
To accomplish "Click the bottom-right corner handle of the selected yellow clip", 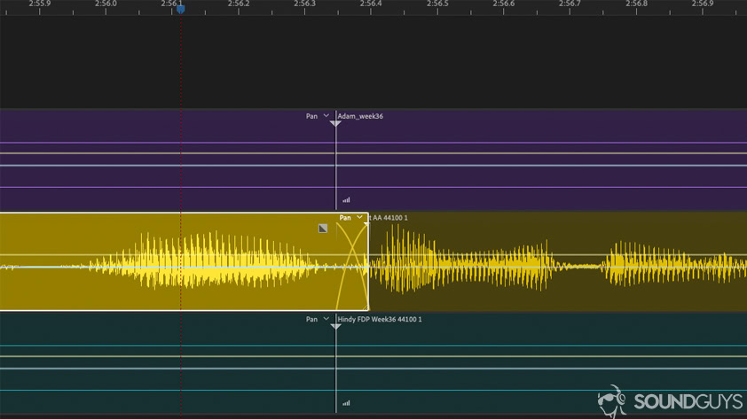I will coord(366,307).
